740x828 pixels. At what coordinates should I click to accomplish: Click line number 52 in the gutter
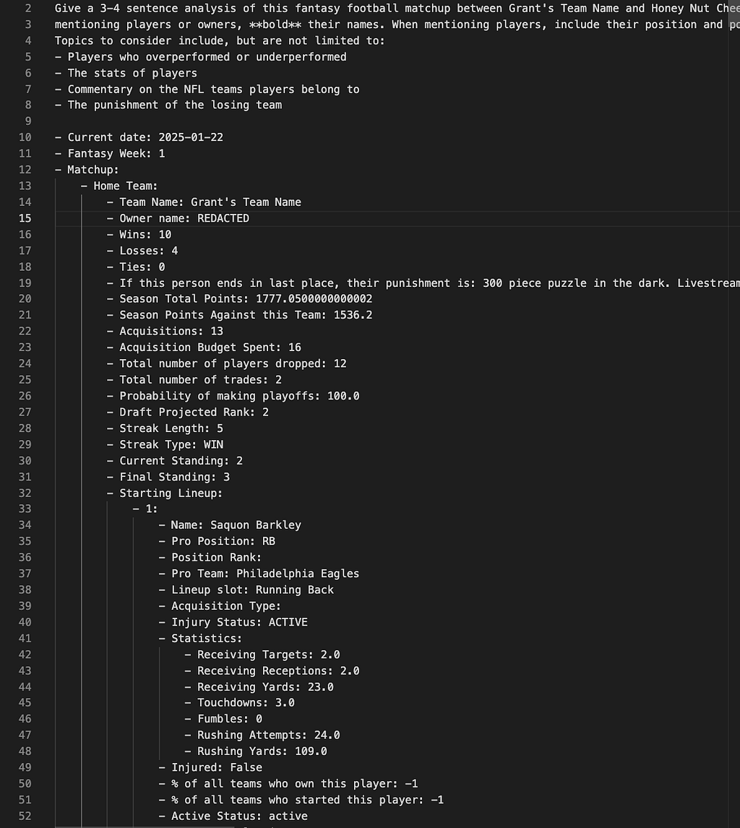point(25,816)
